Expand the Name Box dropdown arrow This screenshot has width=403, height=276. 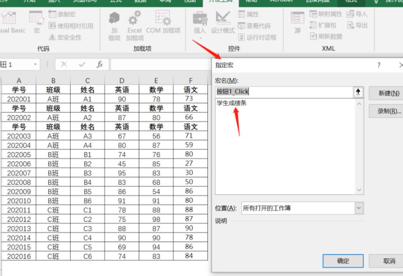click(36, 65)
